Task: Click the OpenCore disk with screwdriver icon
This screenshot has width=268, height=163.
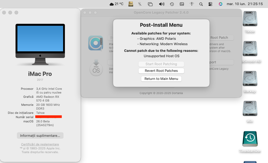Action: point(96,43)
